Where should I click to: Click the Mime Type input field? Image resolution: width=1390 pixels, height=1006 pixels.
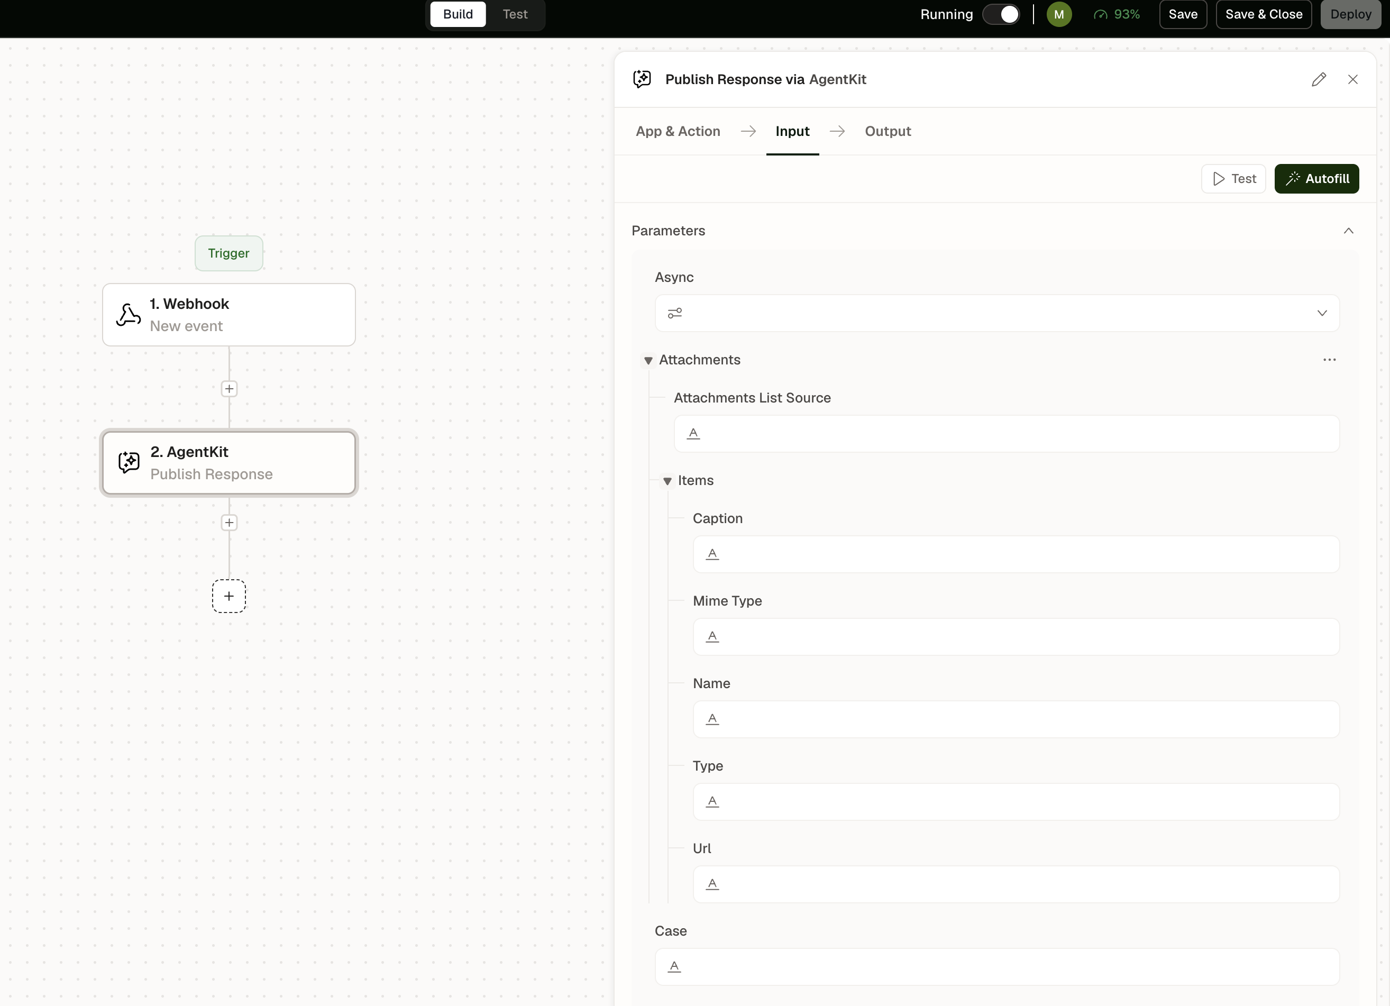click(x=1016, y=637)
